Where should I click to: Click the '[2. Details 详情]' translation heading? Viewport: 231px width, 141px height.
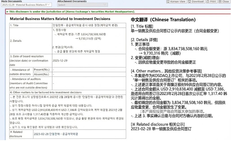tap(144, 40)
